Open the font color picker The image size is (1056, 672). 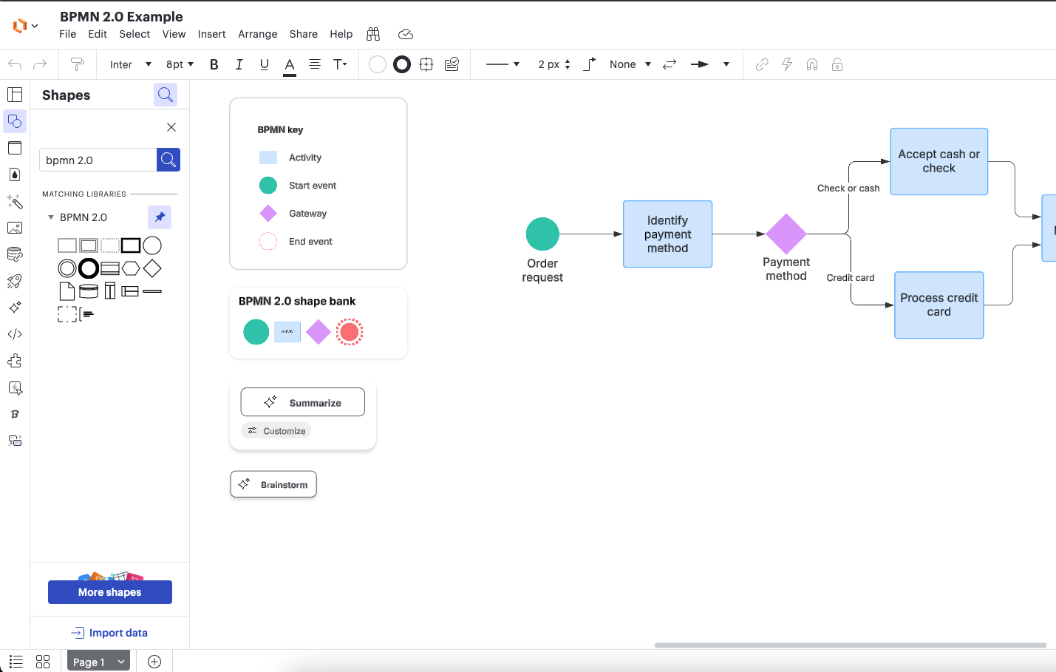tap(290, 65)
